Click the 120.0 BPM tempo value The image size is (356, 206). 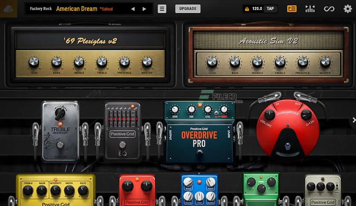pos(257,9)
